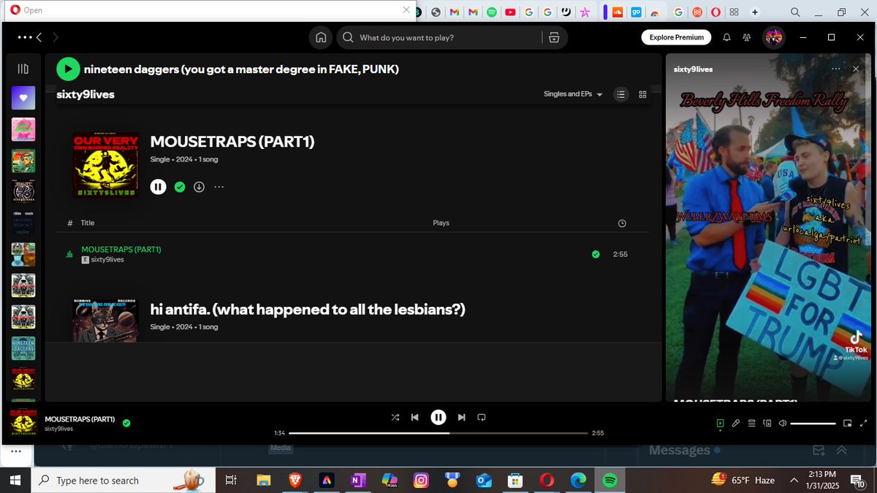Open sixty9lives artist link in track row
877x493 pixels.
tap(108, 259)
